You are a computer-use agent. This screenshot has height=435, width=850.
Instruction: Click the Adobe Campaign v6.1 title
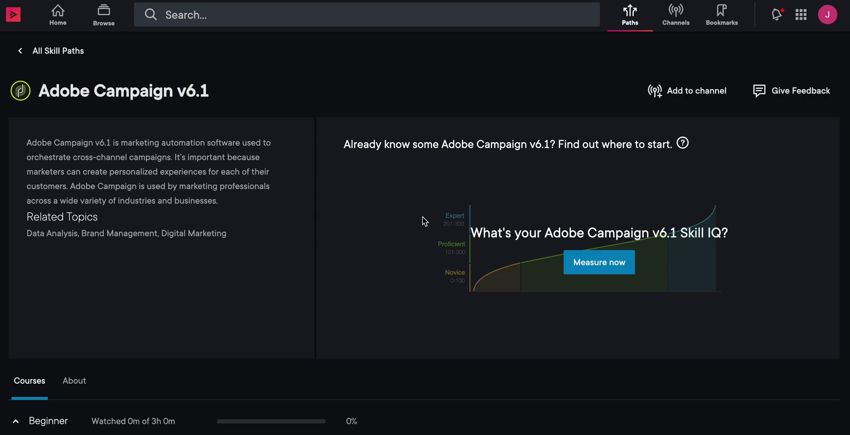[124, 91]
